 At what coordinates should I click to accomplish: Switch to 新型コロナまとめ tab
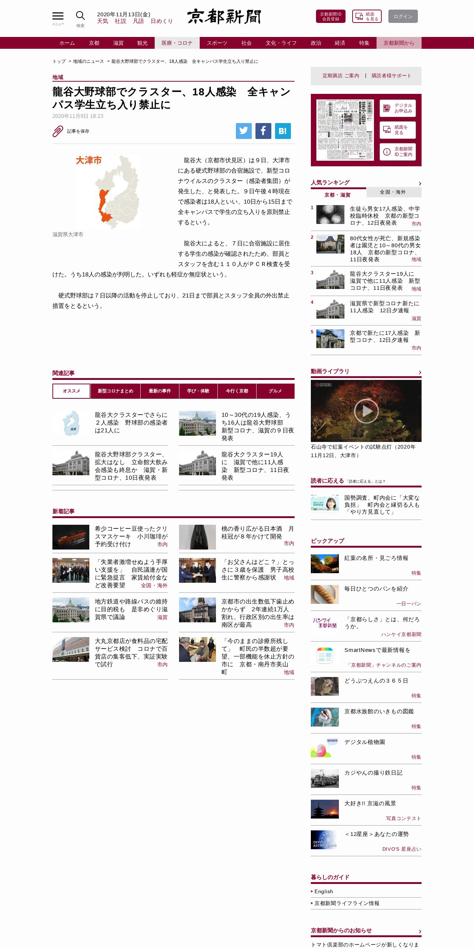pos(116,391)
